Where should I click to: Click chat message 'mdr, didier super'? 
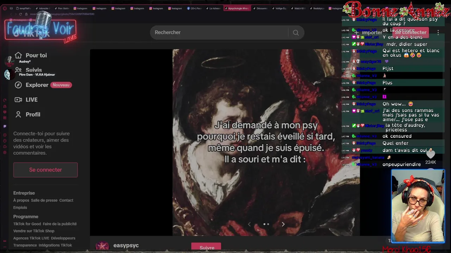click(407, 44)
